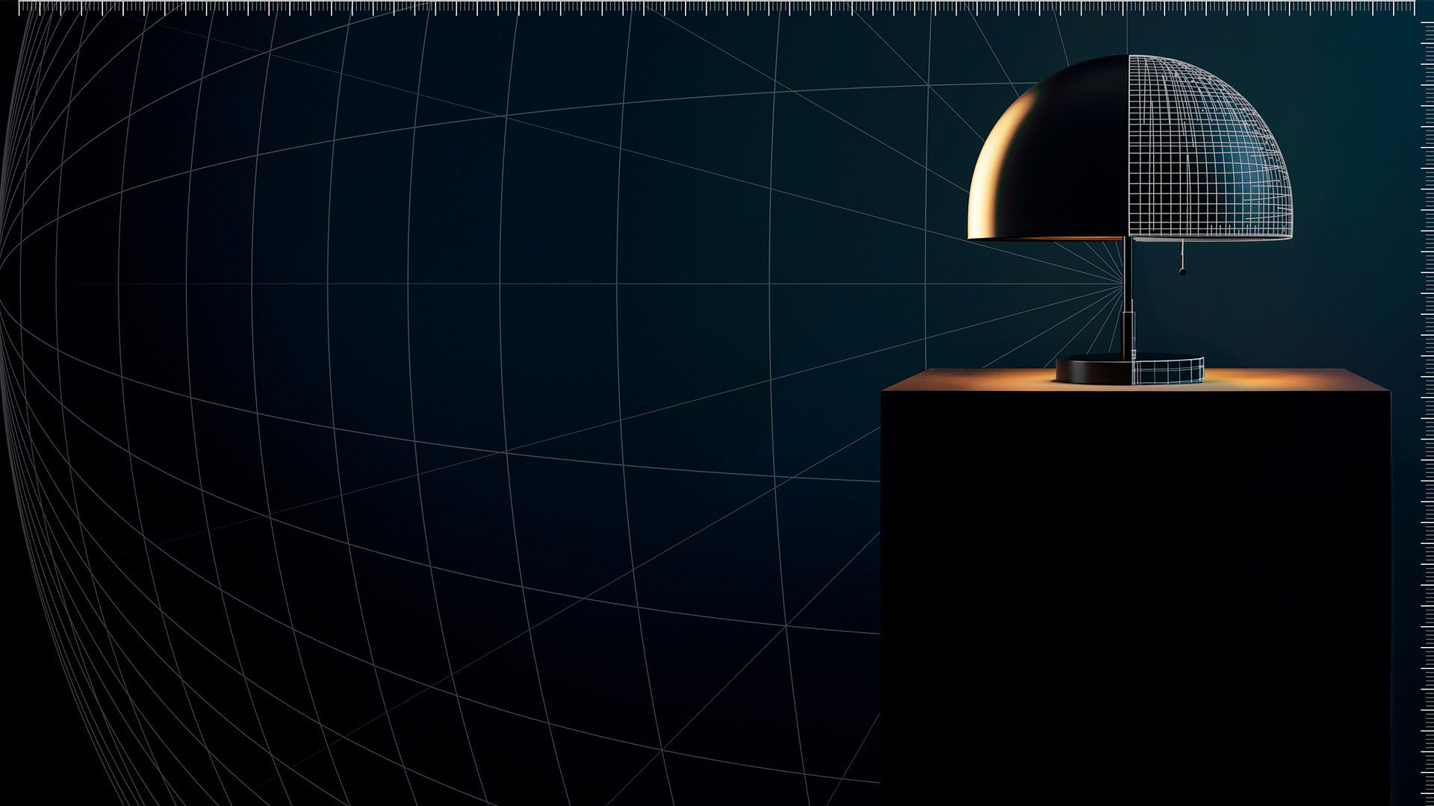Click the lamp's pull-chain knob

pos(1182,272)
